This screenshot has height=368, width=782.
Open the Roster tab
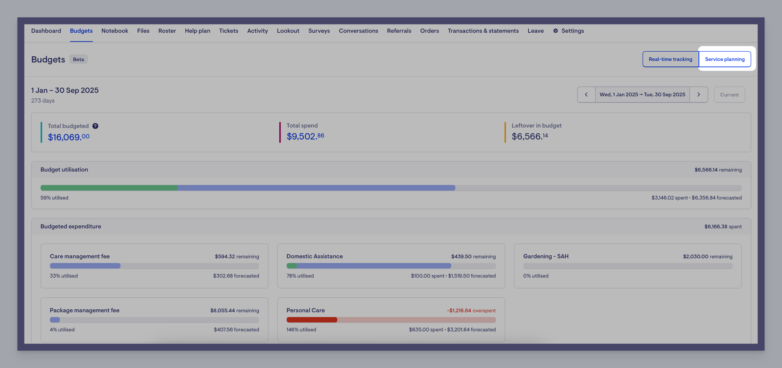click(167, 31)
